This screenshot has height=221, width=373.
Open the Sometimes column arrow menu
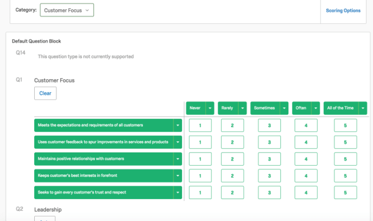click(283, 108)
